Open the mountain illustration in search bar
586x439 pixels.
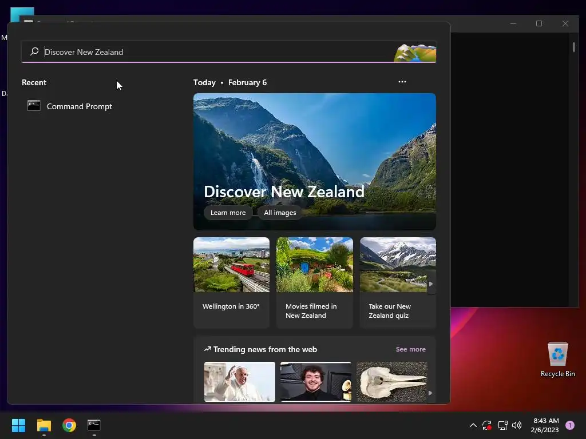415,52
